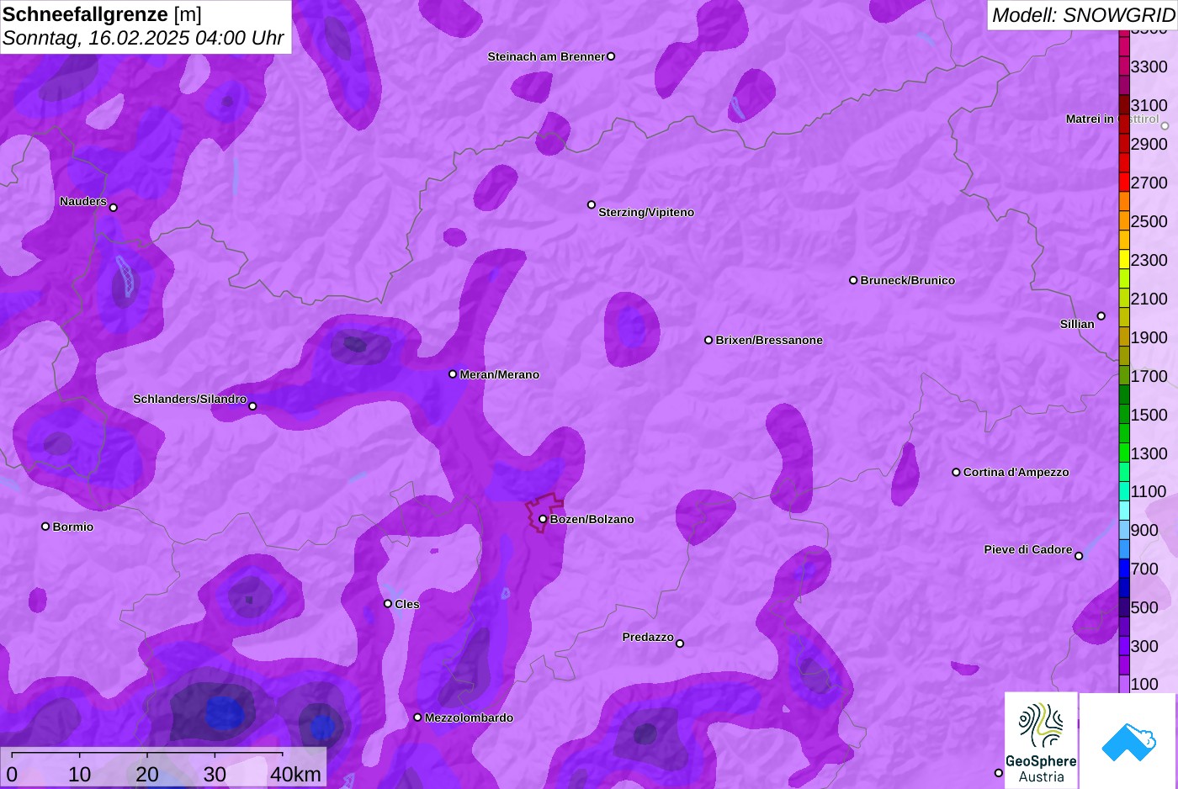The image size is (1178, 789).
Task: Click the Brixen/Bressanone label text
Action: 769,340
